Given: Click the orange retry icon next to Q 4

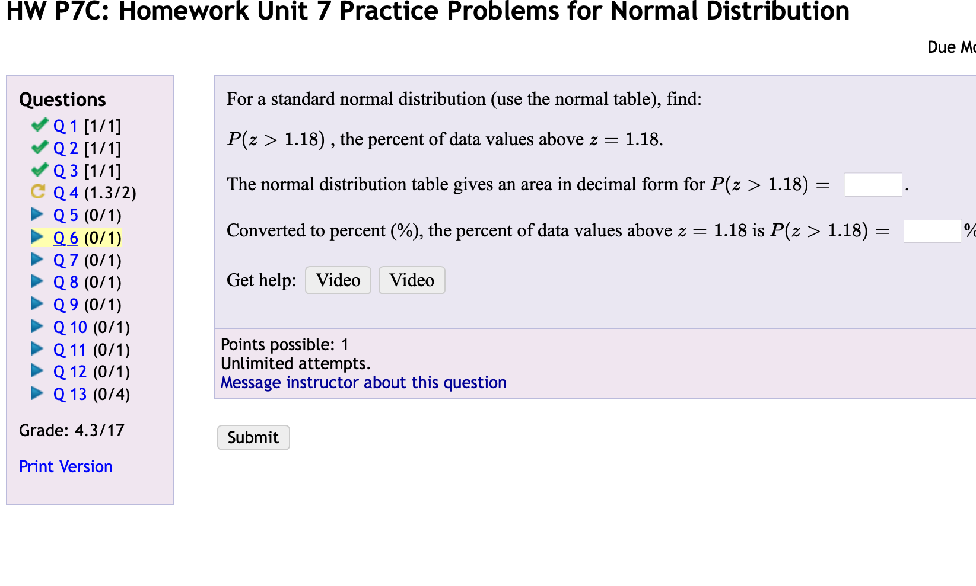Looking at the screenshot, I should click(37, 192).
